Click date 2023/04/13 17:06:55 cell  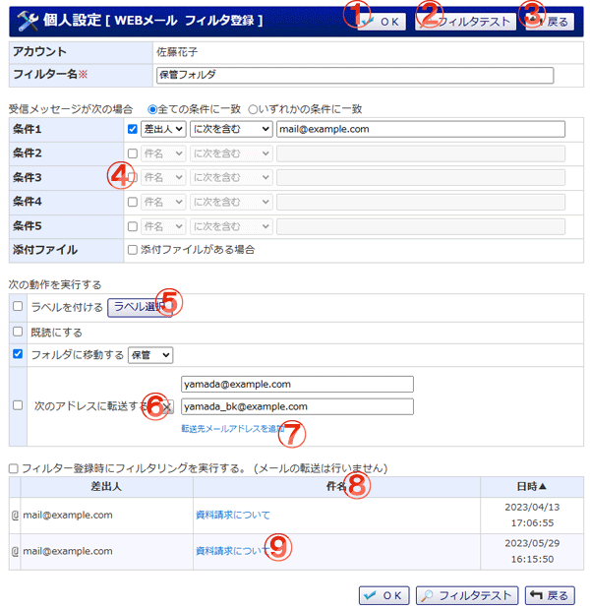pyautogui.click(x=532, y=516)
